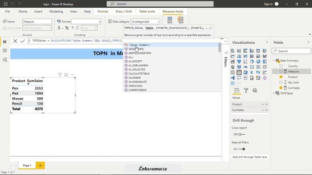Open the Format paint roller pane
Screen dimensions: 312x175
tap(246, 90)
